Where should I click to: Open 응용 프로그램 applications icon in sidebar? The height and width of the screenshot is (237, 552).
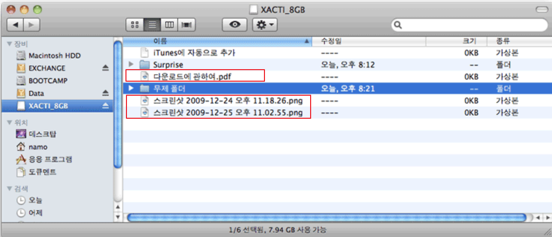[22, 159]
